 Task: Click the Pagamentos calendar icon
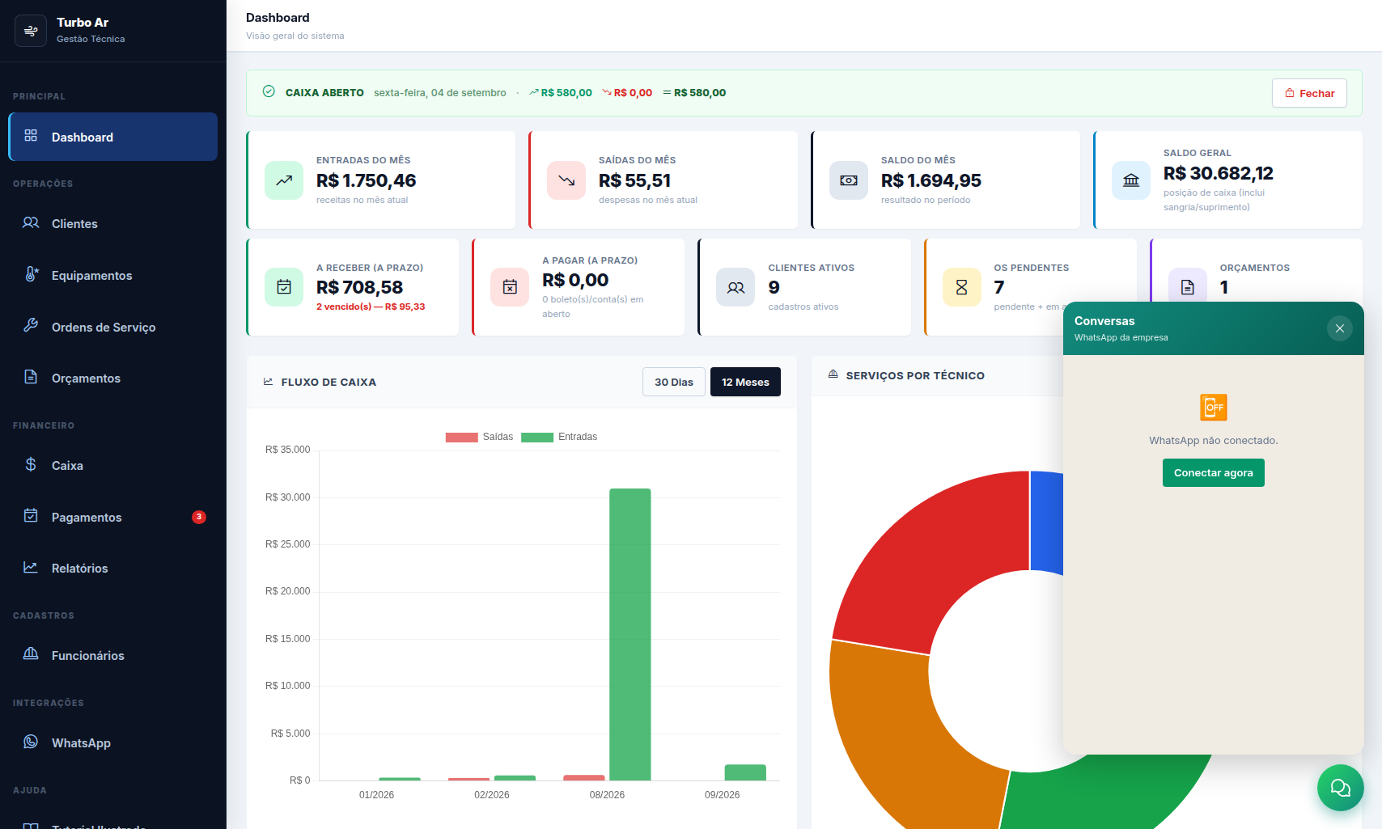(x=31, y=516)
